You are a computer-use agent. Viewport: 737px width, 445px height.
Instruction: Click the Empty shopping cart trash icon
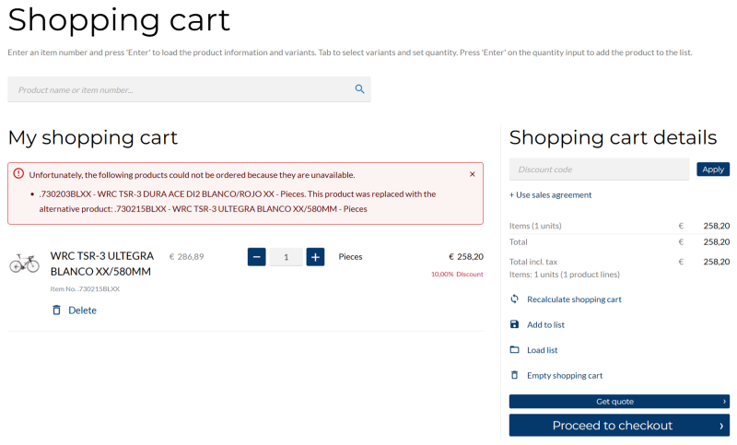click(515, 375)
